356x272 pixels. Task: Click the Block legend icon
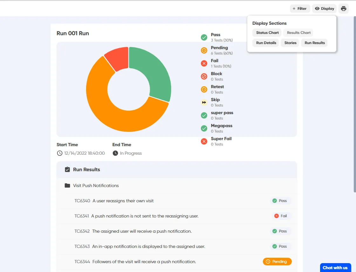click(x=204, y=76)
